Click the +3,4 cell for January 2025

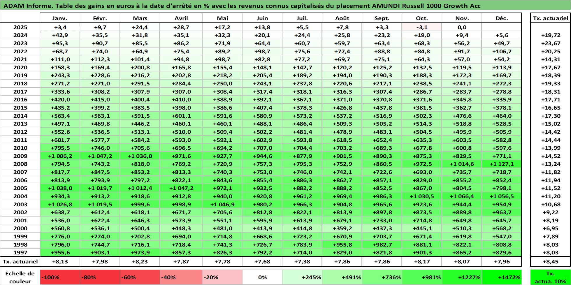(60, 27)
